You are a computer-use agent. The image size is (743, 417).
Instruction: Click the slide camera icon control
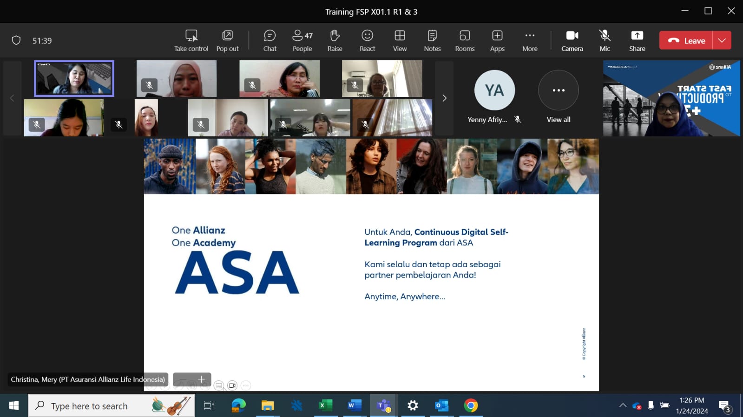(232, 385)
